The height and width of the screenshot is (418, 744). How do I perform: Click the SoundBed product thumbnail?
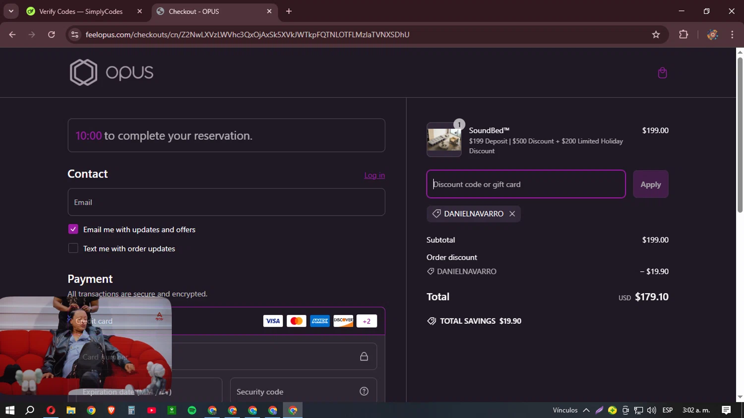[444, 140]
